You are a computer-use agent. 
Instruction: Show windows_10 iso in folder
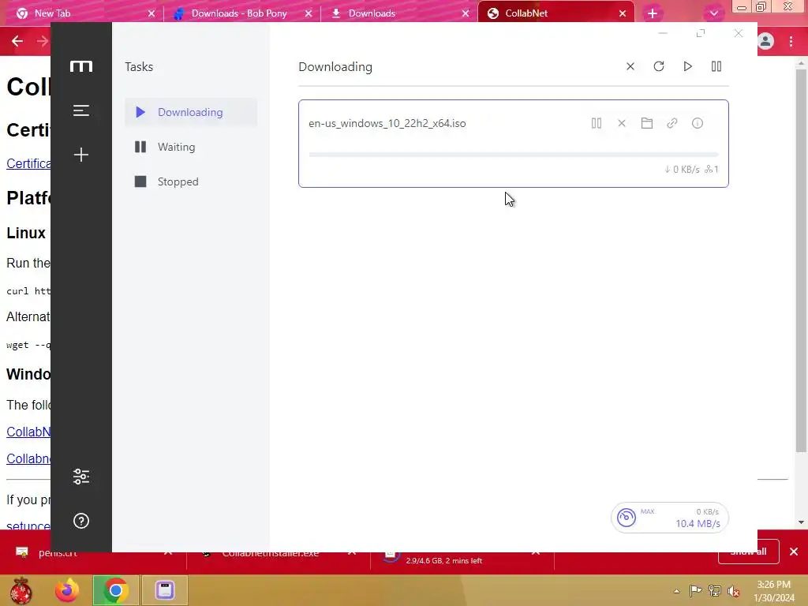point(647,123)
